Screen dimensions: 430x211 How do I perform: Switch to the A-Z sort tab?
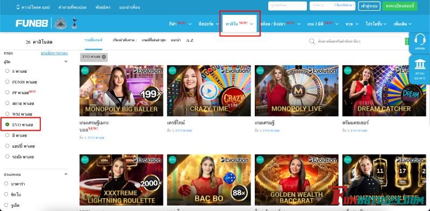pyautogui.click(x=190, y=40)
